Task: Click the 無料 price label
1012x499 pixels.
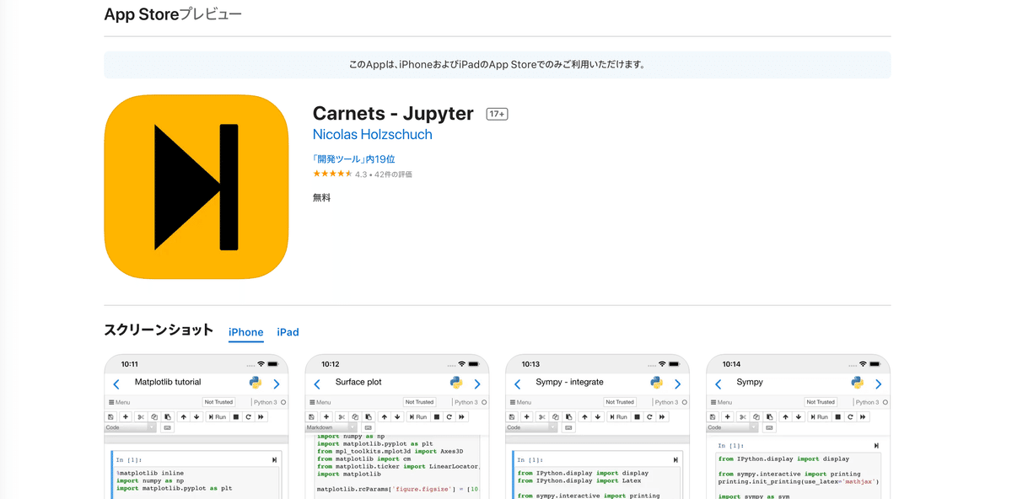Action: coord(321,197)
